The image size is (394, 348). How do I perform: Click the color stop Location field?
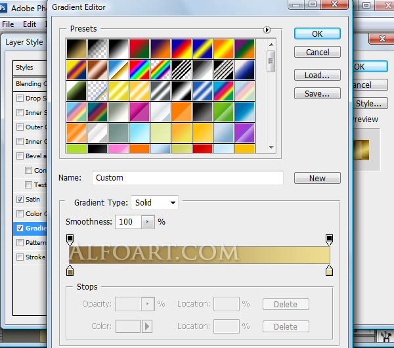(x=227, y=326)
